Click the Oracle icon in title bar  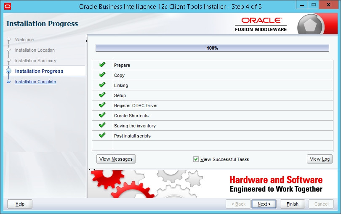click(x=8, y=7)
